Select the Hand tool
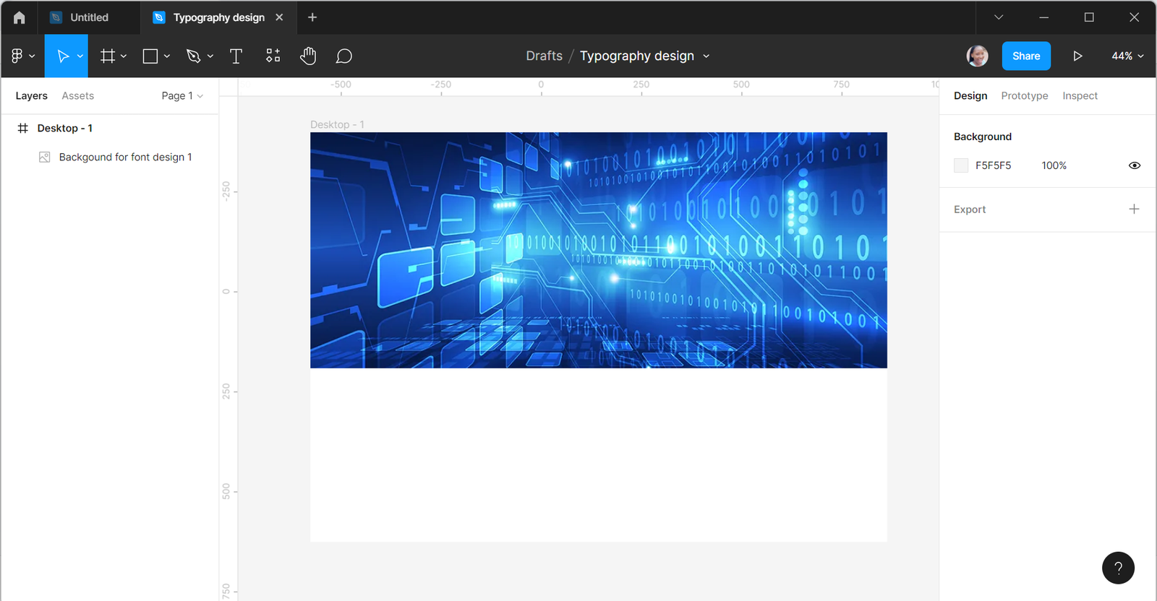The image size is (1157, 601). pyautogui.click(x=308, y=56)
